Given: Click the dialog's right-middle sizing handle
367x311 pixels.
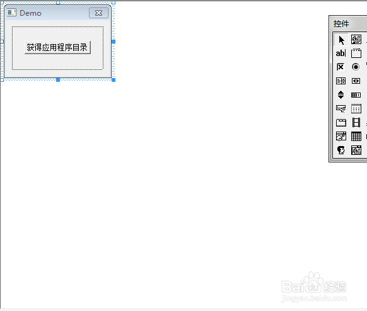Looking at the screenshot, I should click(x=114, y=42).
